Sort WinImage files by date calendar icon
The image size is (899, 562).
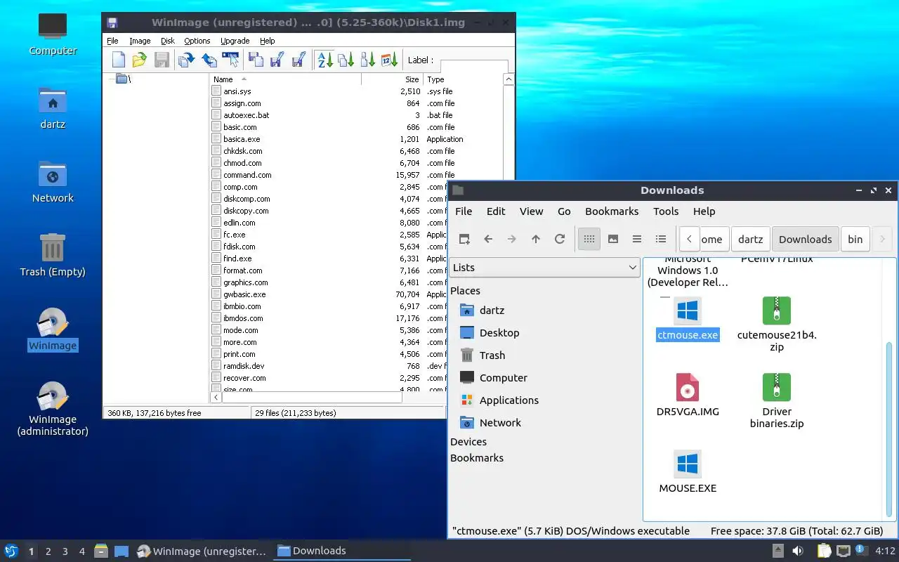[390, 60]
